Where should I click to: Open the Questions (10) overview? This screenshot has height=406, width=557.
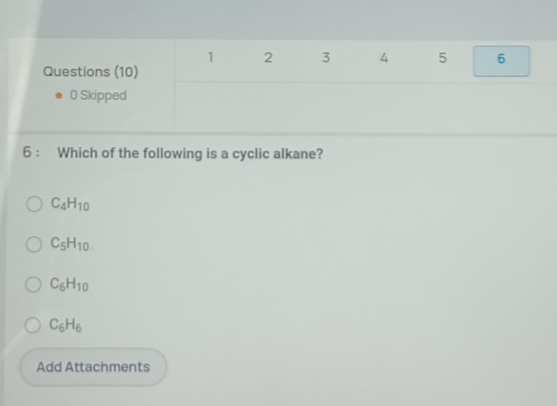[91, 71]
